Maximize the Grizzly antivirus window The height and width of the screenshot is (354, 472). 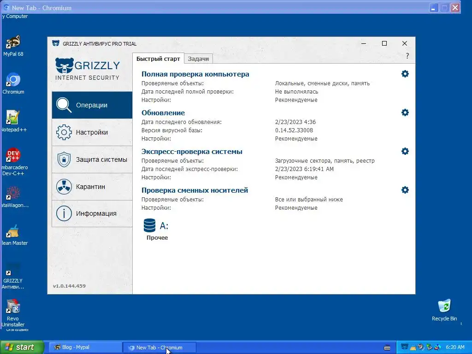[384, 43]
